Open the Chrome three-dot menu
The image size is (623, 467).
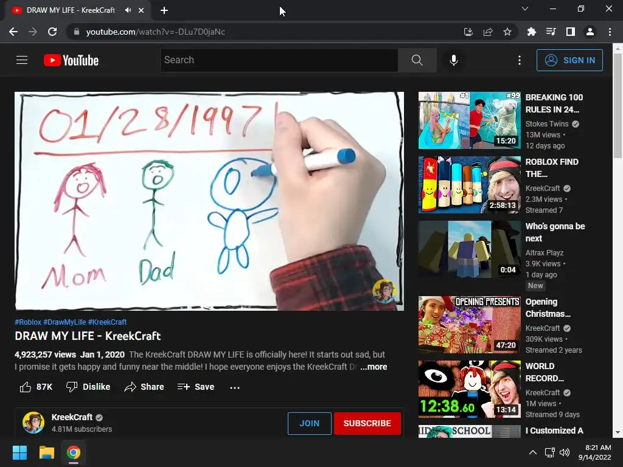click(x=610, y=32)
